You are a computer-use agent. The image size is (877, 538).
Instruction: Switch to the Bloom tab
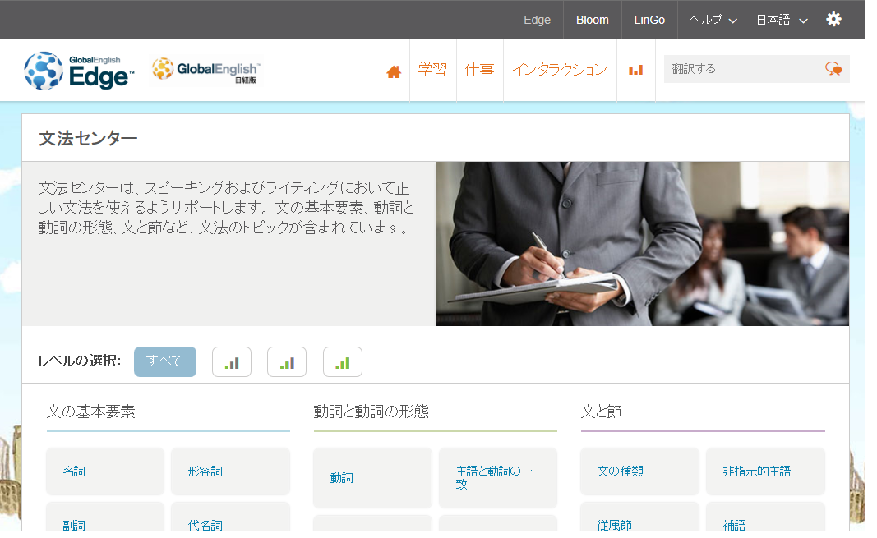point(593,20)
